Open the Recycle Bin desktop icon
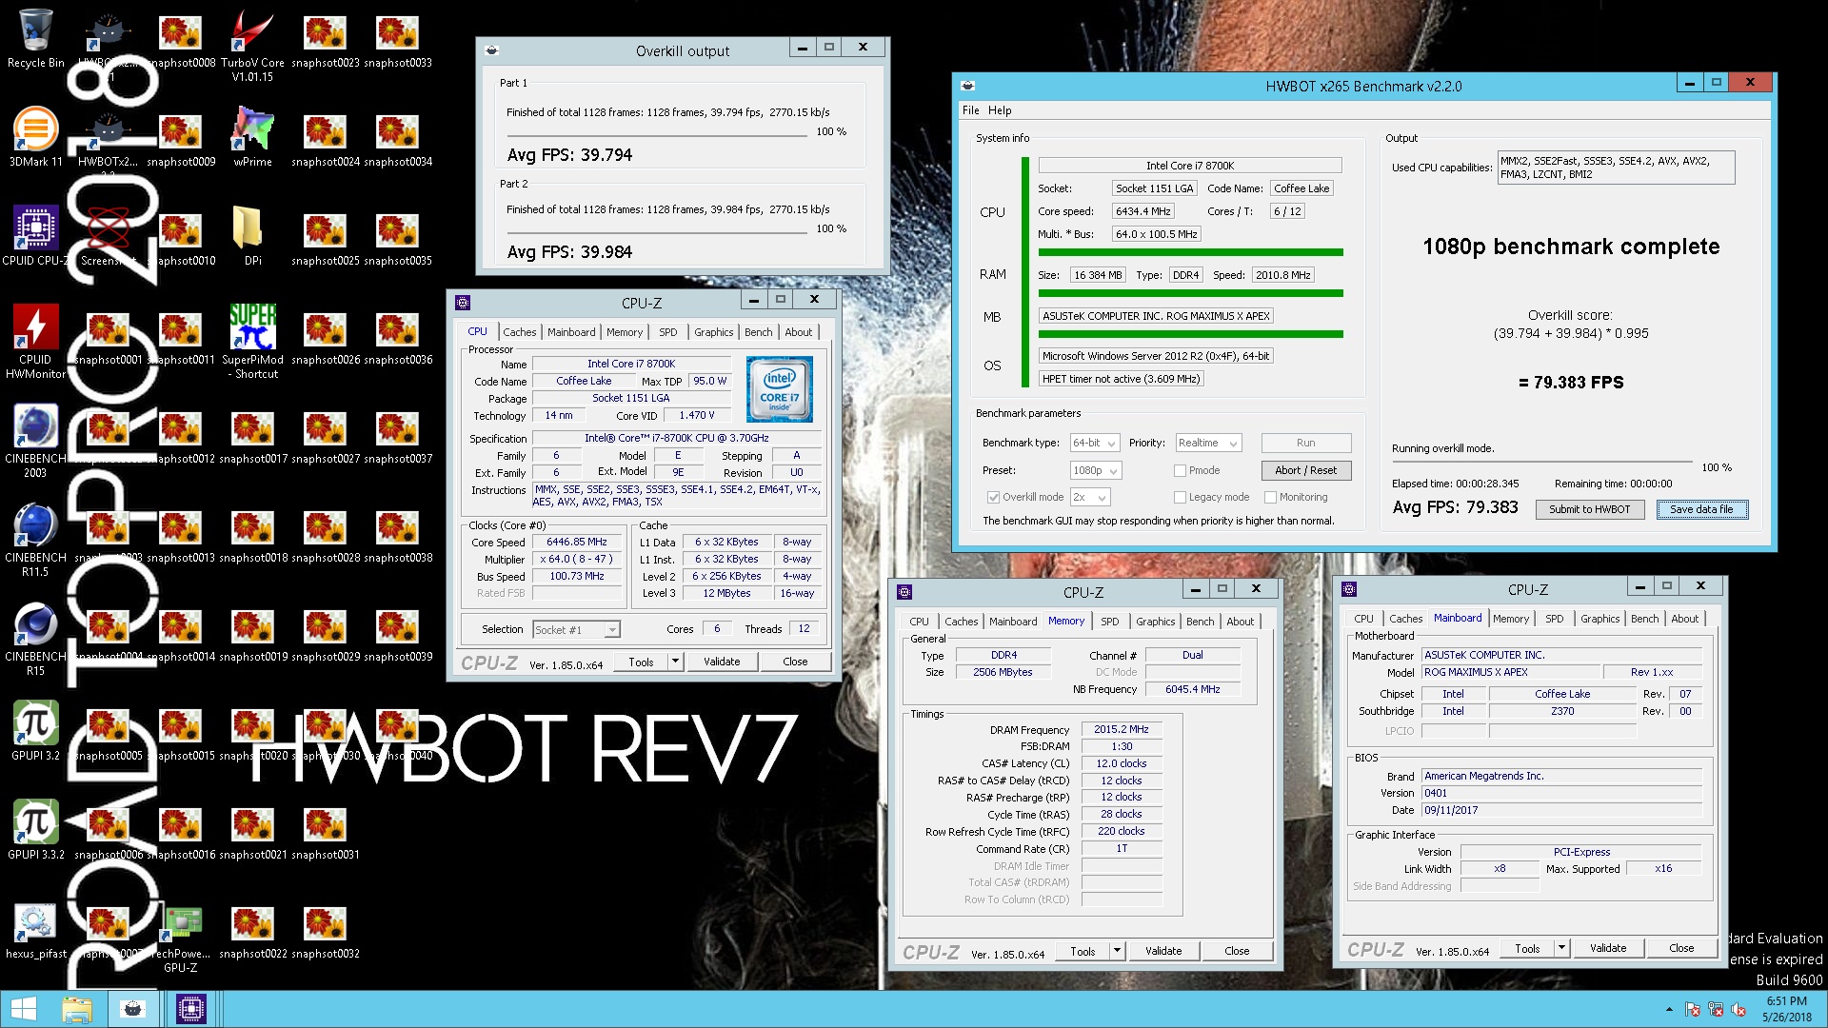Screen dimensions: 1828x1028 coord(35,38)
